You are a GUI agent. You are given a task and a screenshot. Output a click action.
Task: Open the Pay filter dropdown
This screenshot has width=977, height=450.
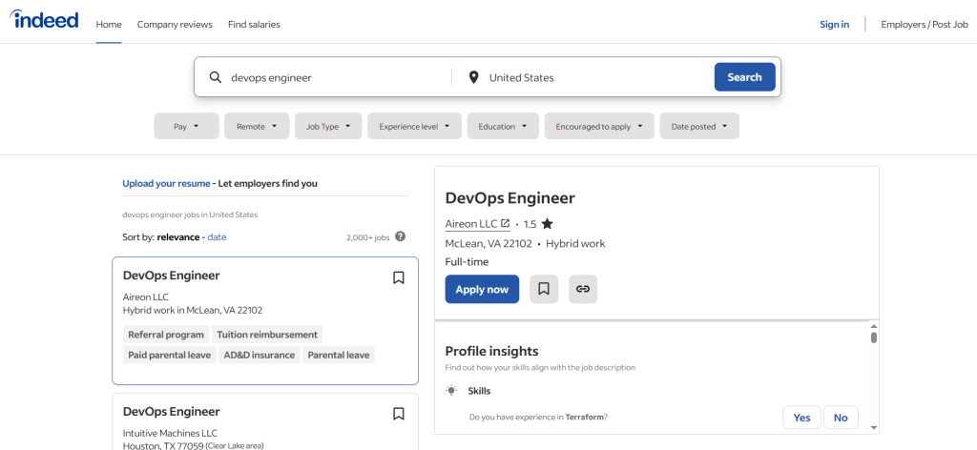tap(186, 126)
